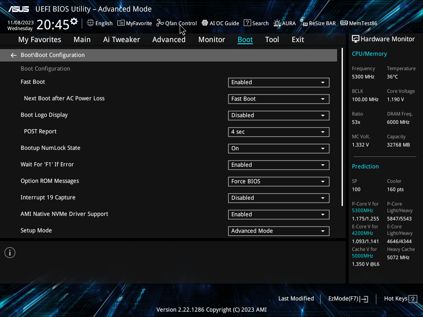Viewport: 423px width, 317px height.
Task: Go to the Monitor tab
Action: tap(211, 40)
